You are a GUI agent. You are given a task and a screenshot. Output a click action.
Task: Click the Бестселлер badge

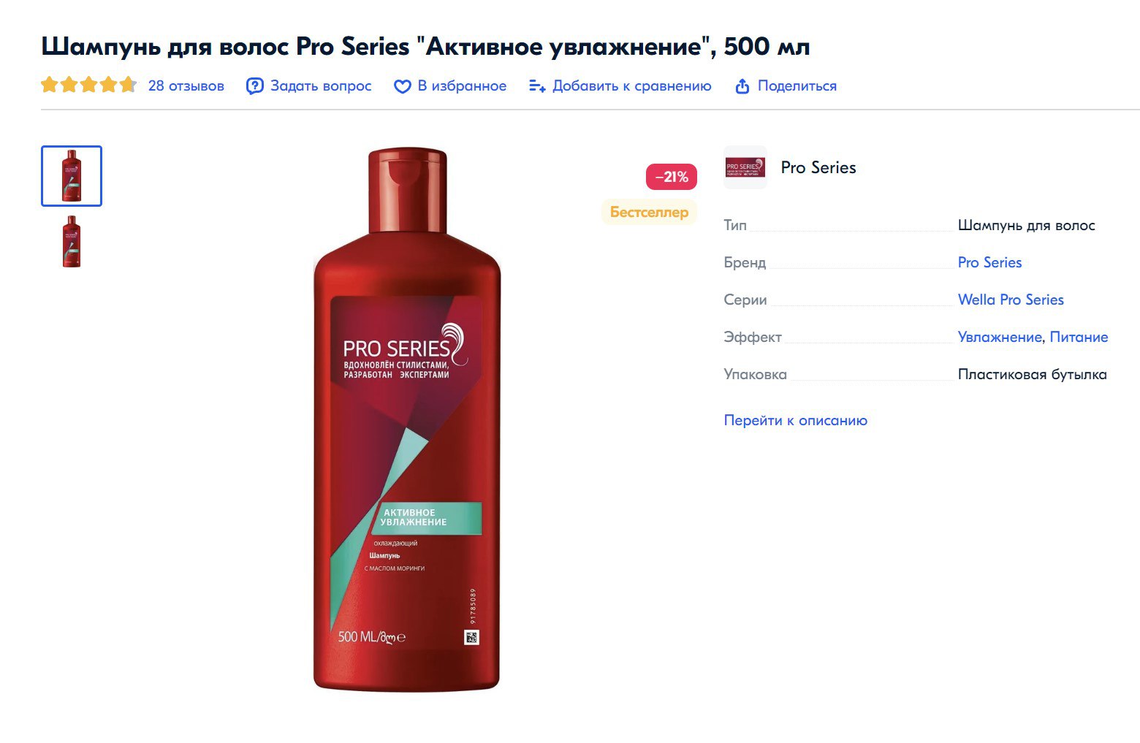coord(649,213)
